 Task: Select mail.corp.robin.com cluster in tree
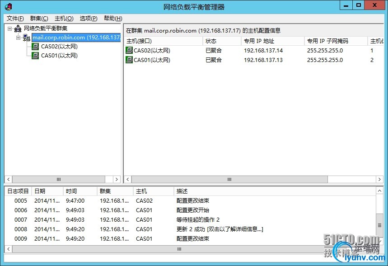pyautogui.click(x=76, y=38)
